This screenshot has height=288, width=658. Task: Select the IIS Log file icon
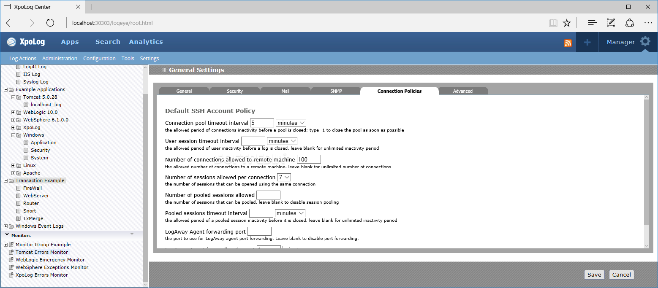click(x=18, y=74)
